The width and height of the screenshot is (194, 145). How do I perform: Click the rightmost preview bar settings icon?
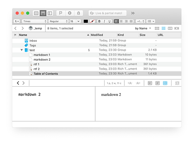point(177,83)
